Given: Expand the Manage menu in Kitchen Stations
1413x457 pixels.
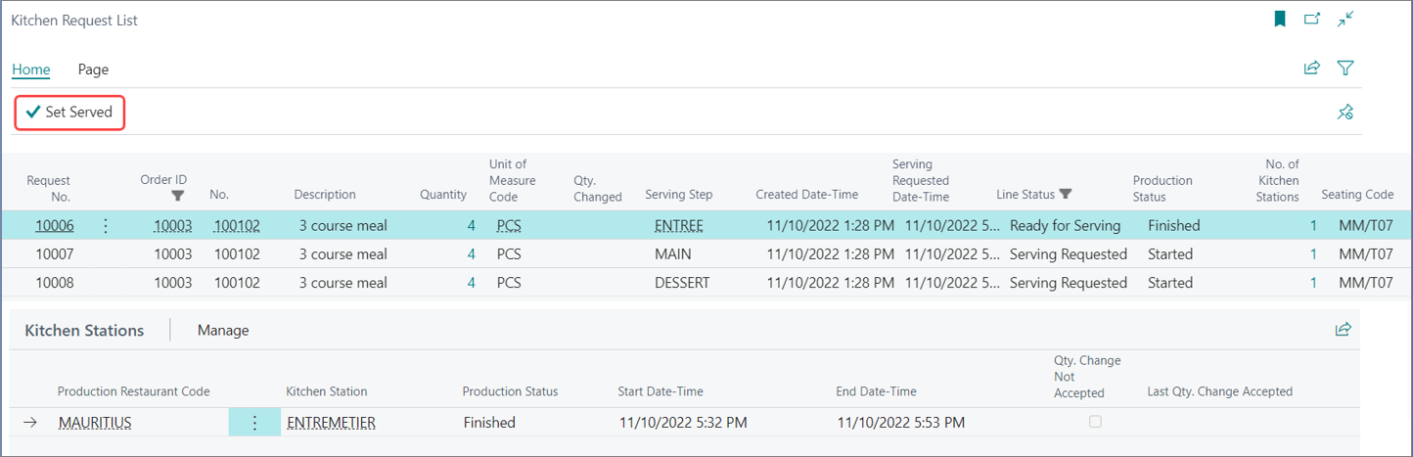Looking at the screenshot, I should (223, 331).
